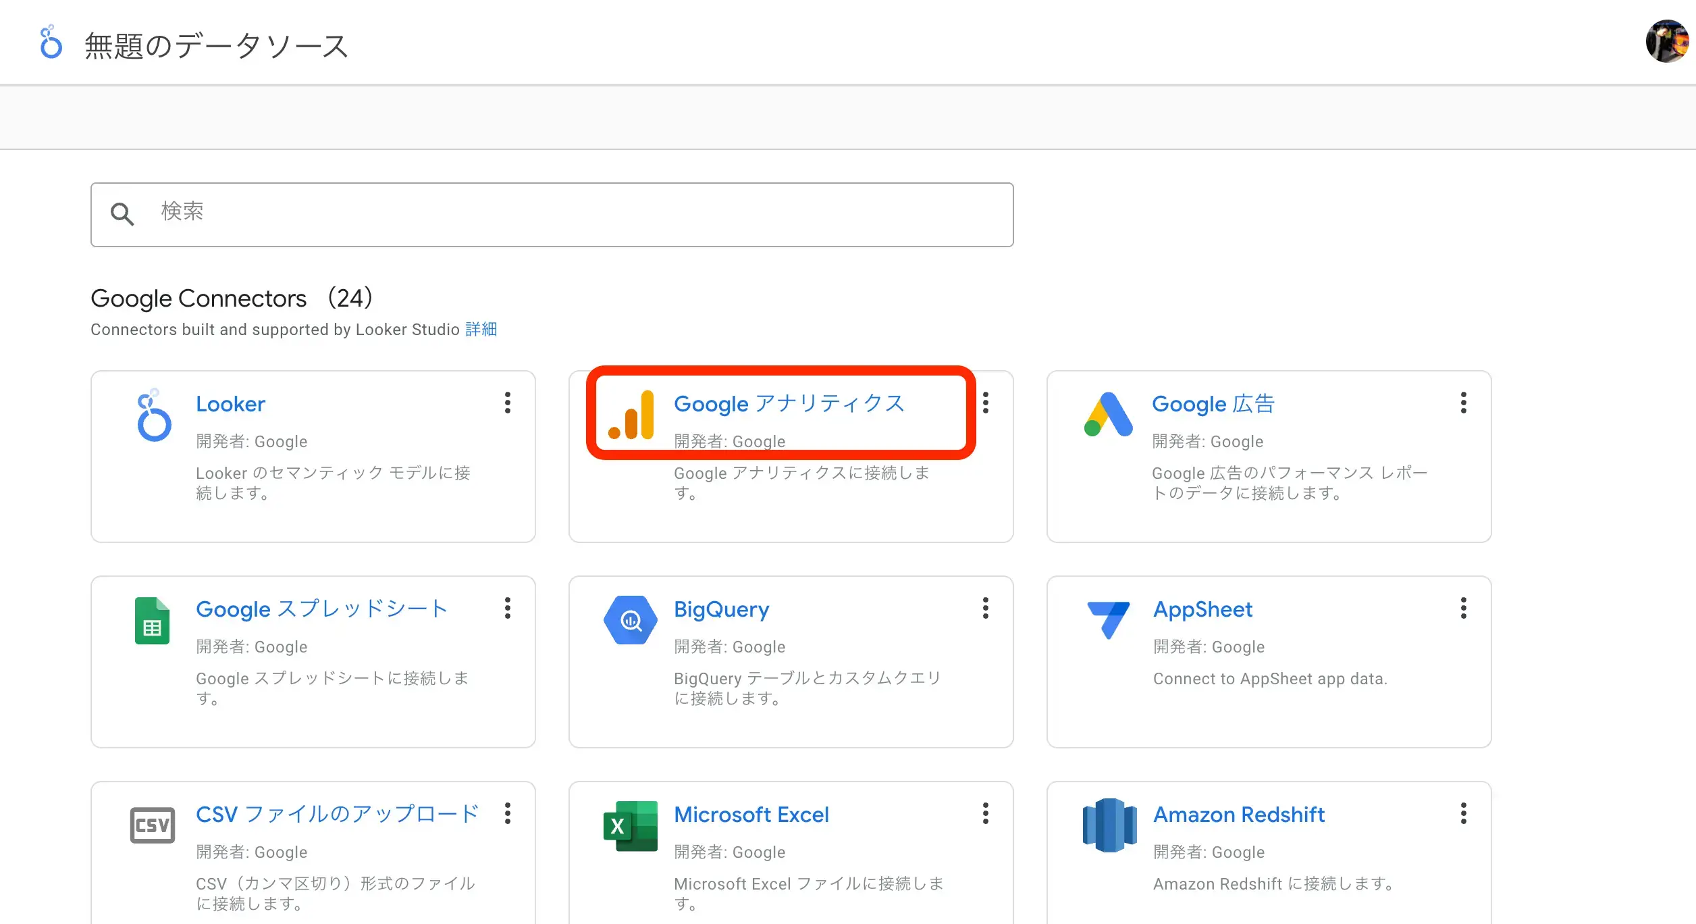Select the Amazon Redshift connector
The image size is (1696, 924).
point(1239,815)
